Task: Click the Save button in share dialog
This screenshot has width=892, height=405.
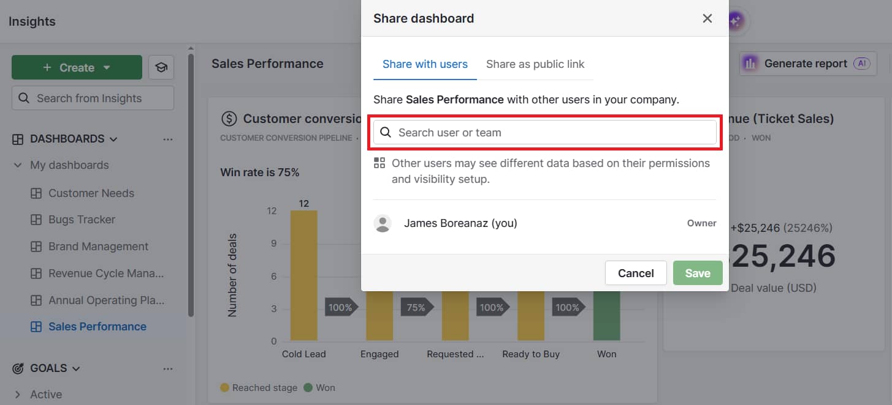Action: [698, 273]
